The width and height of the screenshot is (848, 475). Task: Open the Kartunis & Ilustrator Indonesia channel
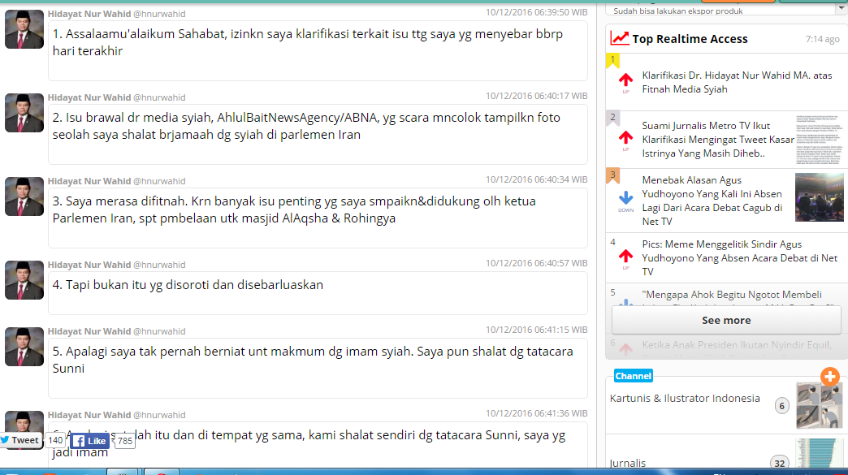(685, 399)
